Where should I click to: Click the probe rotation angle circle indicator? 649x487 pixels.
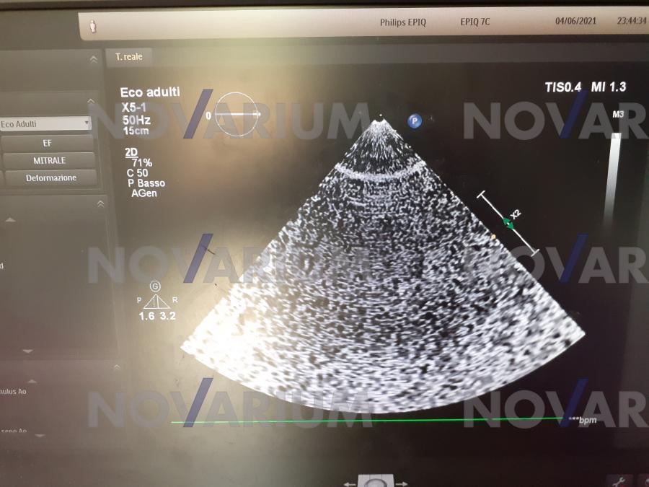[x=237, y=115]
